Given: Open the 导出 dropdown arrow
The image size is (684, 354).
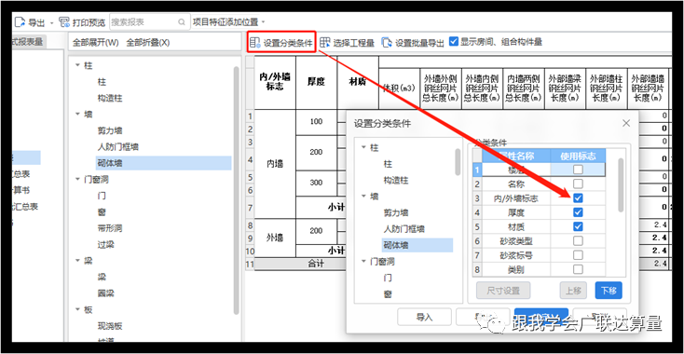Looking at the screenshot, I should (51, 22).
